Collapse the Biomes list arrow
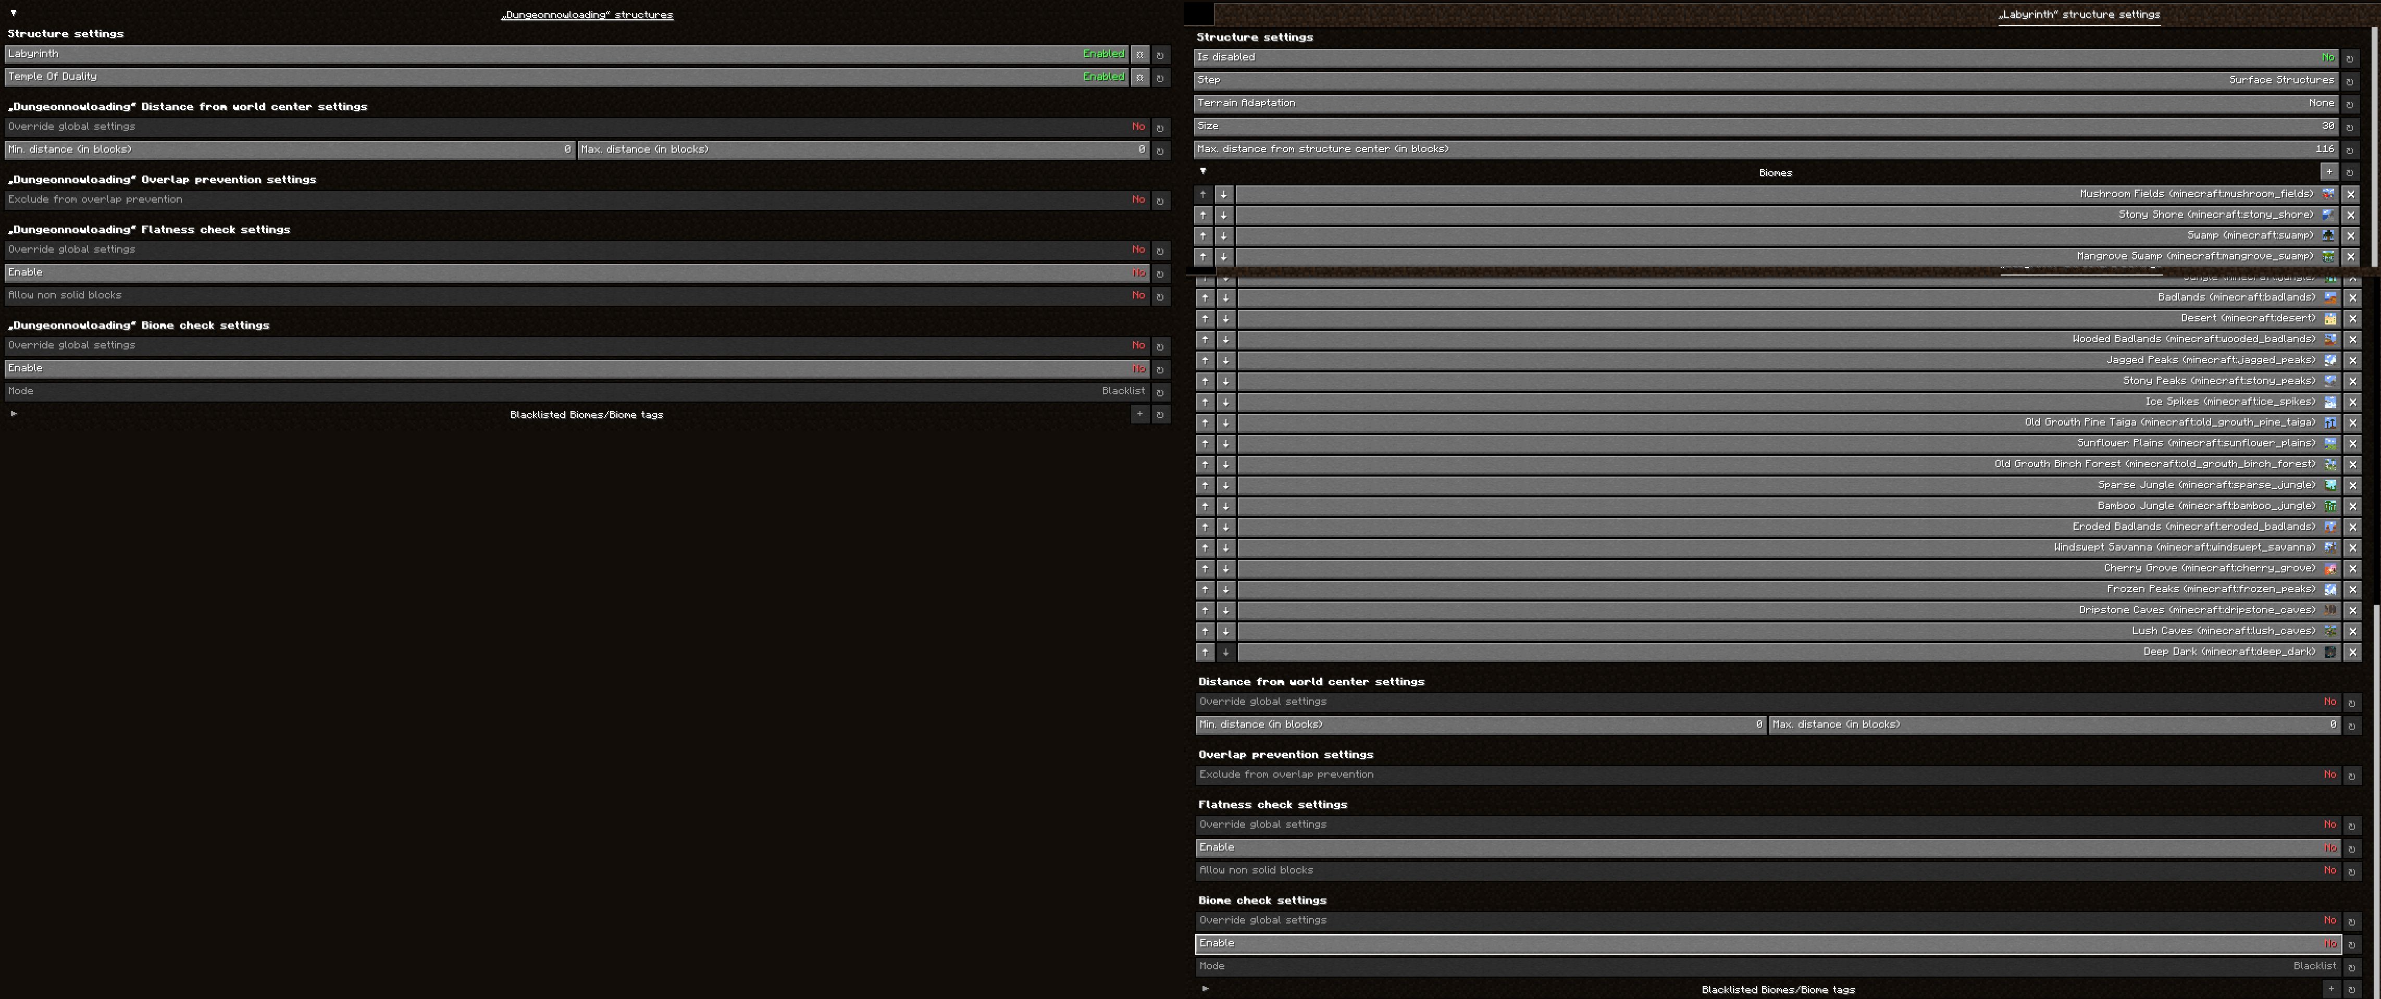This screenshot has width=2381, height=999. pos(1202,171)
